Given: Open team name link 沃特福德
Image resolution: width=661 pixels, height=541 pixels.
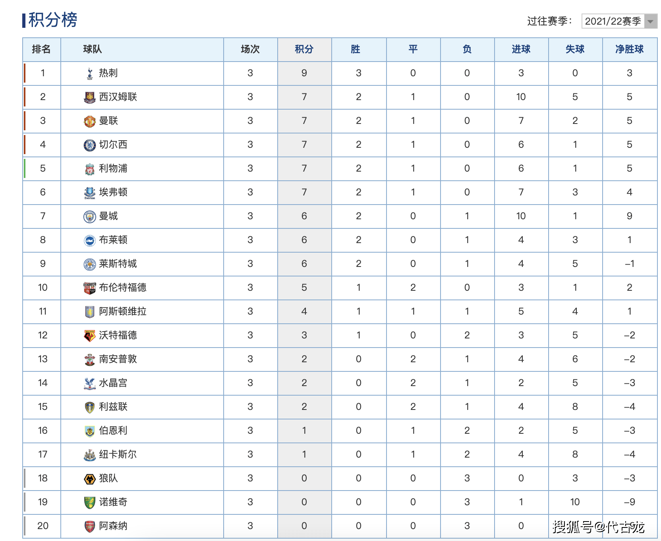Looking at the screenshot, I should (118, 335).
